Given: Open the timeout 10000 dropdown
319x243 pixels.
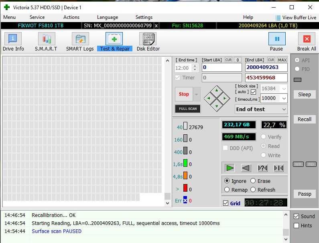Looking at the screenshot, I should click(x=284, y=98).
